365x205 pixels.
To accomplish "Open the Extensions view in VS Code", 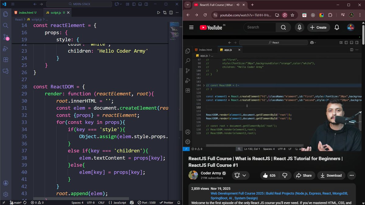I will [x=5, y=60].
